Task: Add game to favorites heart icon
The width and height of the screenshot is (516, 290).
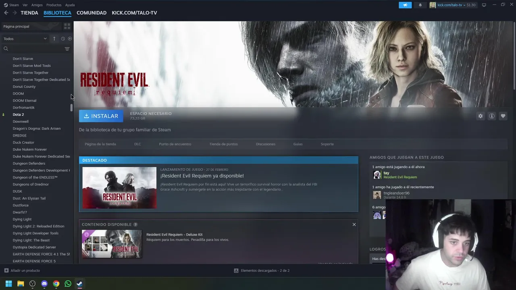Action: (x=503, y=116)
